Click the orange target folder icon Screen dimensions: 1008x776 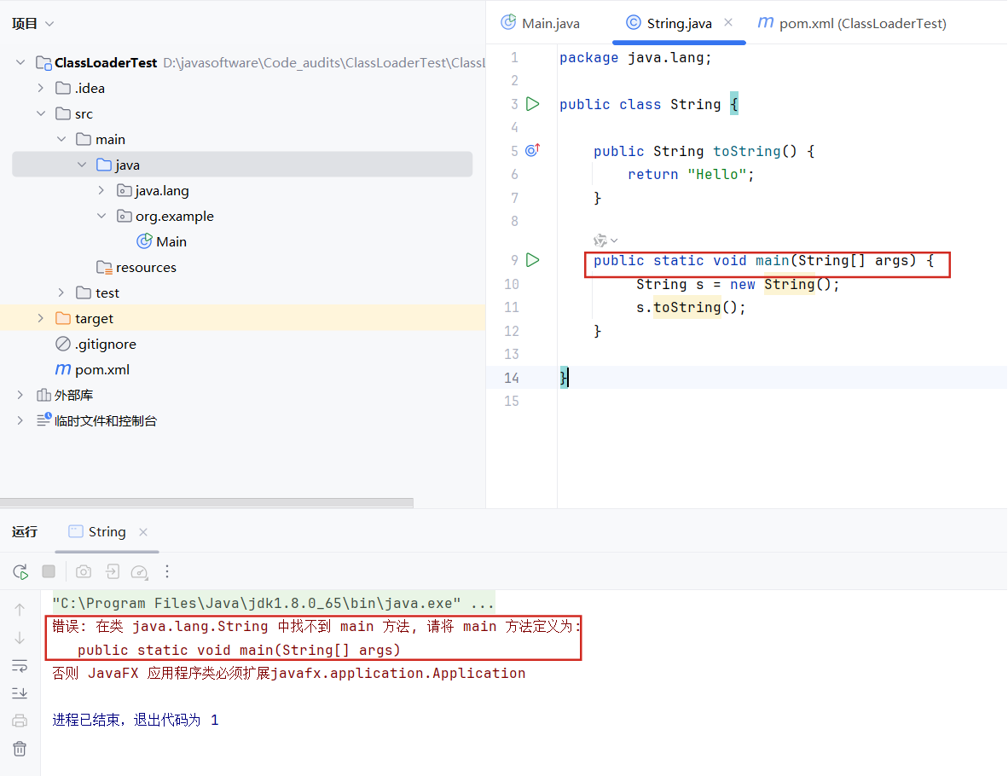point(63,318)
